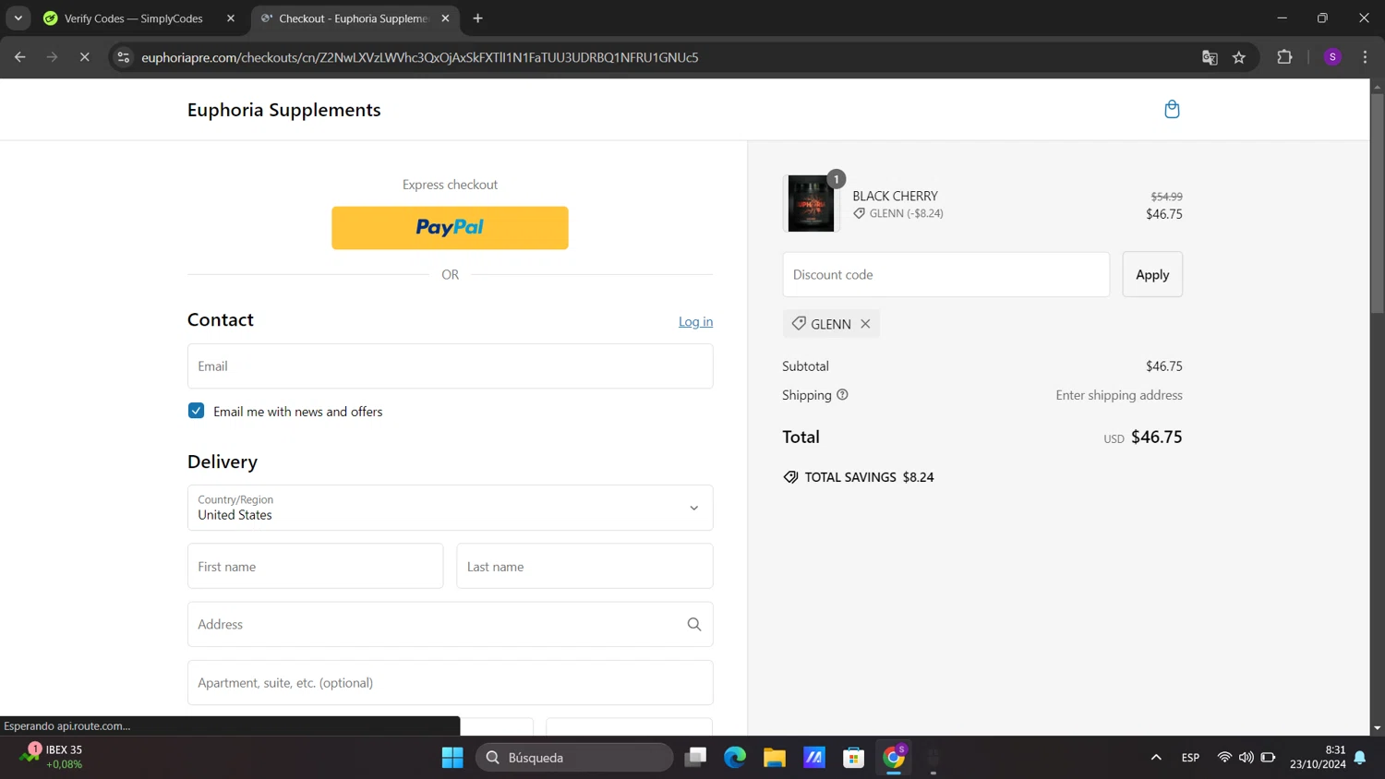Screen dimensions: 1385x779
Task: Open Google Translate icon in address bar
Action: tap(1210, 57)
